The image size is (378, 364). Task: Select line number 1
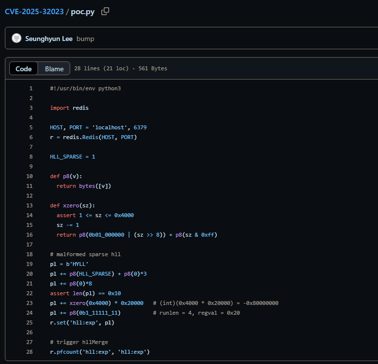coord(31,88)
